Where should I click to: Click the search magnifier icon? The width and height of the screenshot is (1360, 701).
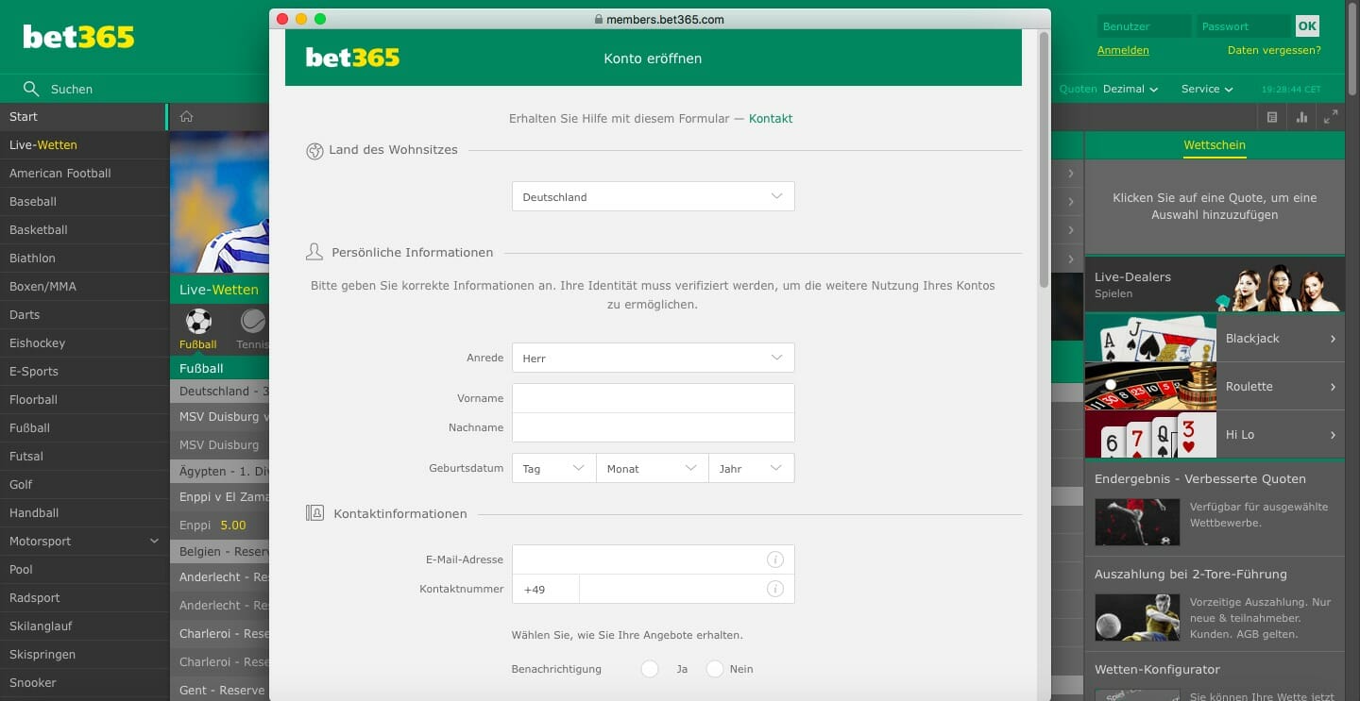31,89
